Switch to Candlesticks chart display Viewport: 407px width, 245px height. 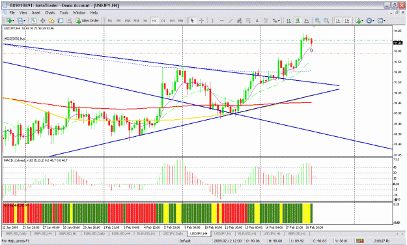point(298,20)
